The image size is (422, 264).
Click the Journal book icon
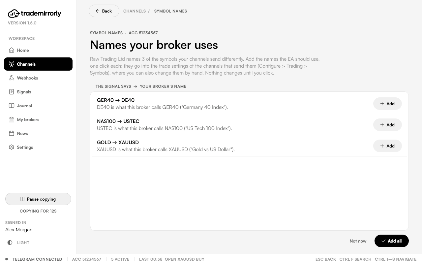pyautogui.click(x=12, y=106)
